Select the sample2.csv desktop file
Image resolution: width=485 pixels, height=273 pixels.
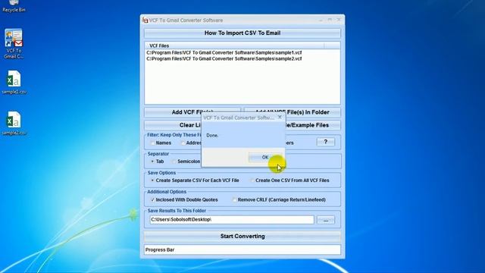[14, 123]
